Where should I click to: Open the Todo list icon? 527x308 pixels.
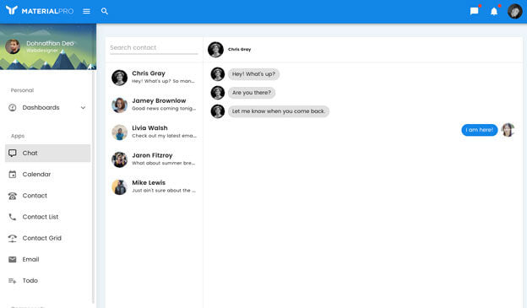click(x=13, y=281)
